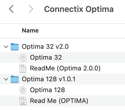125x110 pixels.
Task: Select the Optima 128 v1.0.1 folder icon
Action: [x=15, y=79]
